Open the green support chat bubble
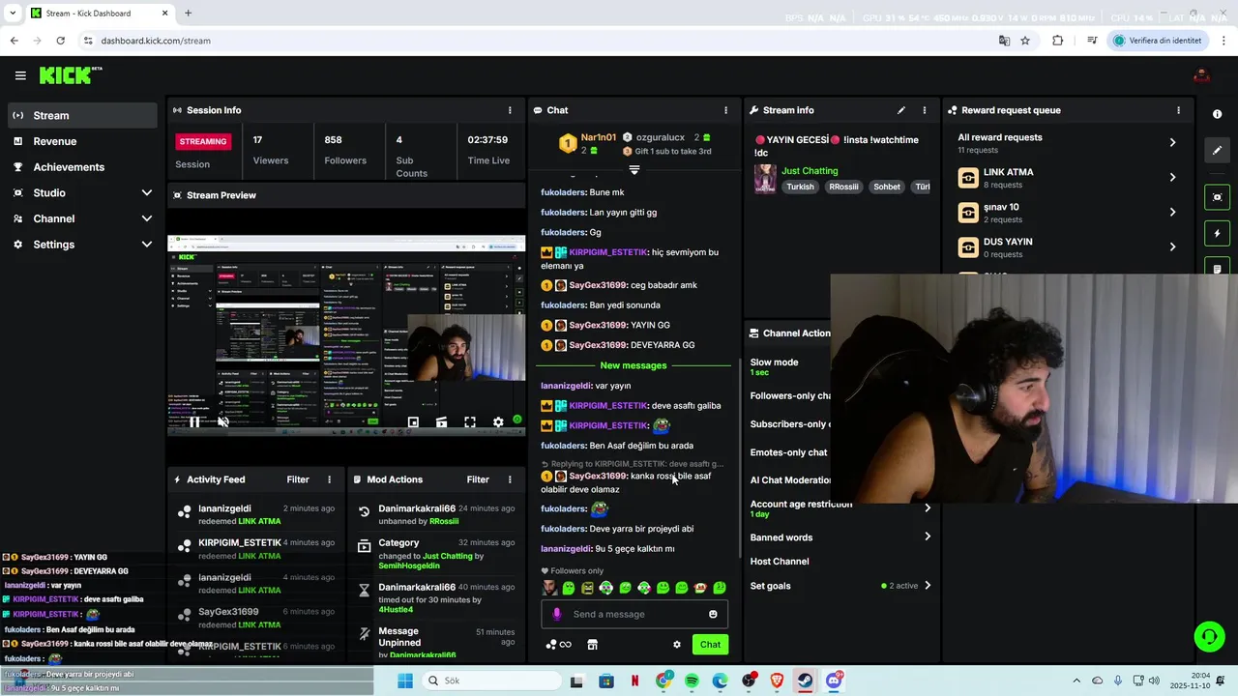Image resolution: width=1238 pixels, height=696 pixels. (x=1209, y=636)
